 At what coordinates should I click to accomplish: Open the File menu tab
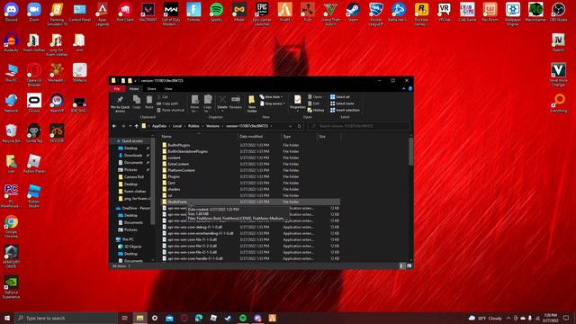(117, 88)
